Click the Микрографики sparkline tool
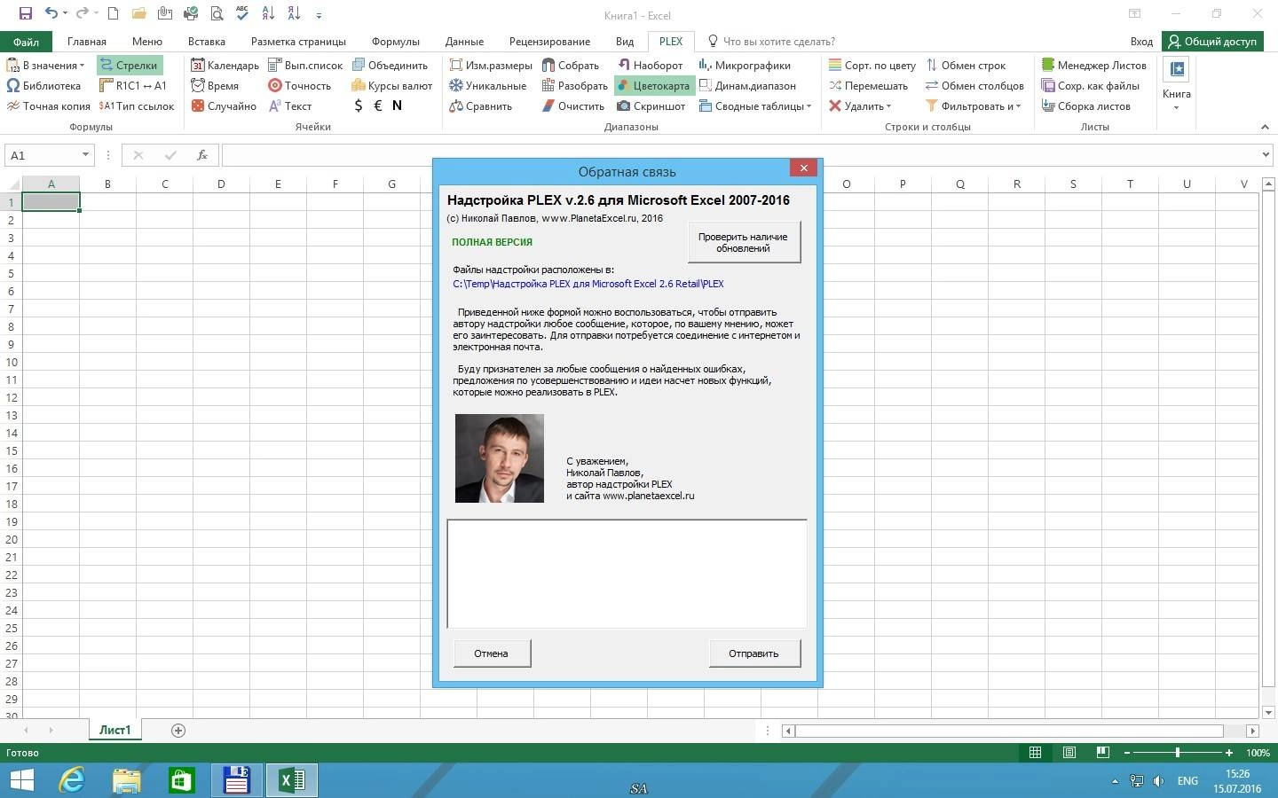 tap(744, 66)
